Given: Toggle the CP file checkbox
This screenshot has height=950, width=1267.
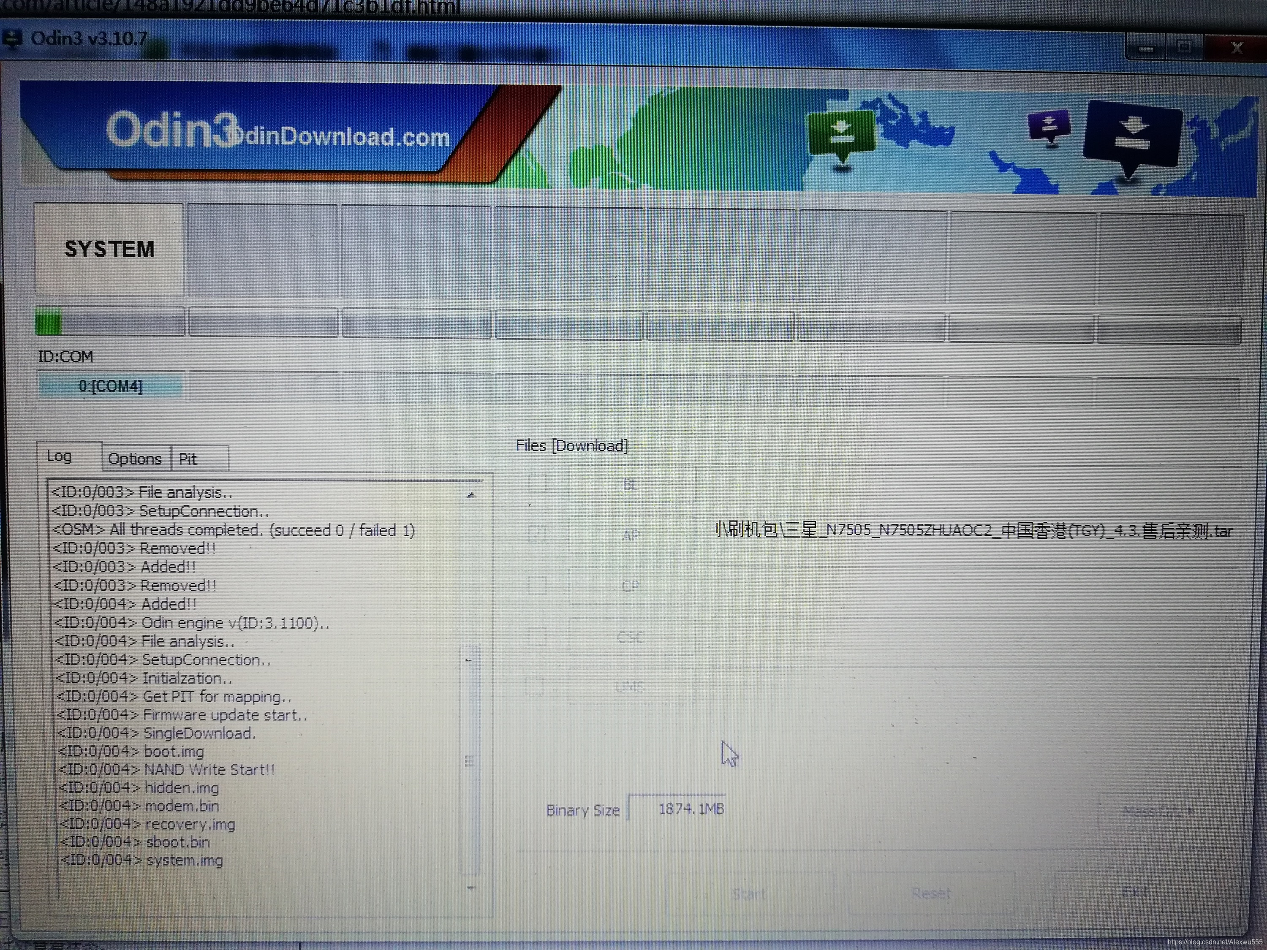Looking at the screenshot, I should [x=537, y=585].
